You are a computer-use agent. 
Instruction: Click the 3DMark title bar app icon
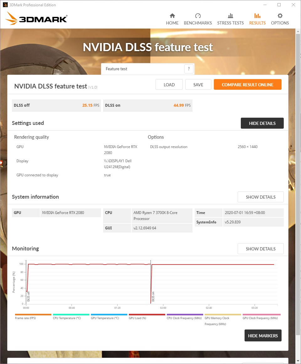(x=5, y=5)
